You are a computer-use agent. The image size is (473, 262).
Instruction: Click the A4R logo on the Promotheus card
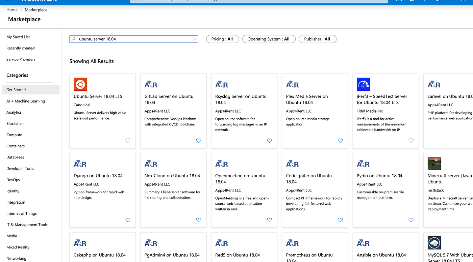(293, 243)
